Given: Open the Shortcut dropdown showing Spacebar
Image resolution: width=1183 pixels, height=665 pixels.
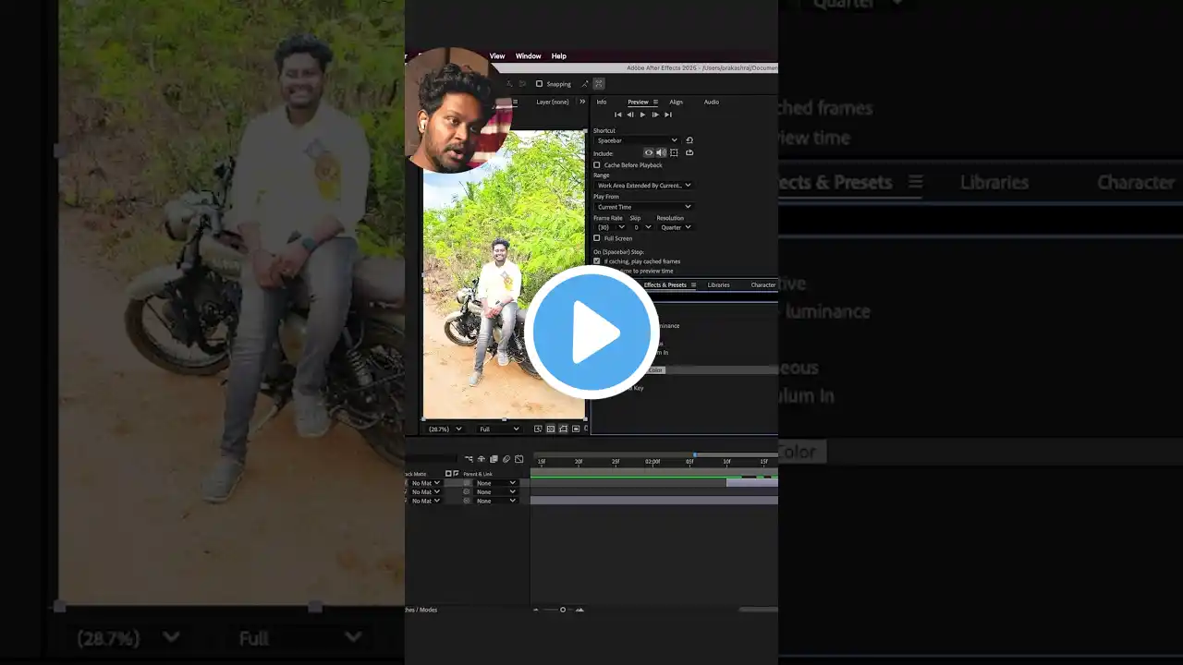Looking at the screenshot, I should tap(636, 140).
